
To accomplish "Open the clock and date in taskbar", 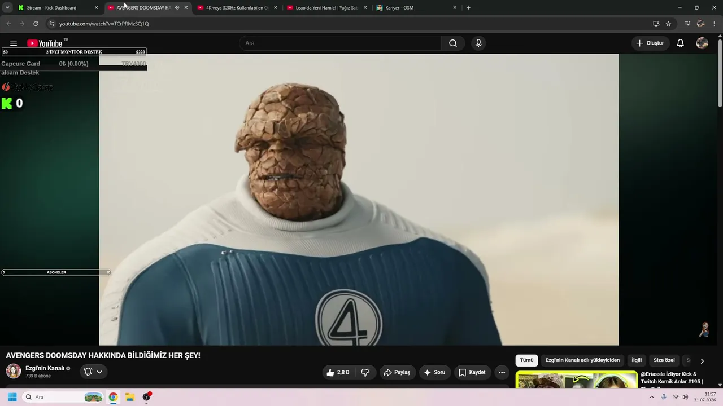I will (705, 397).
